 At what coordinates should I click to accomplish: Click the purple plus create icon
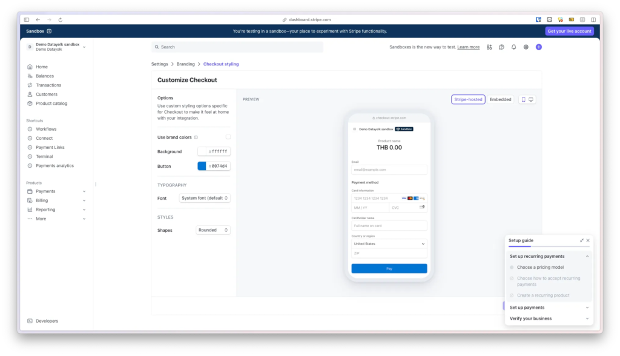click(x=538, y=47)
